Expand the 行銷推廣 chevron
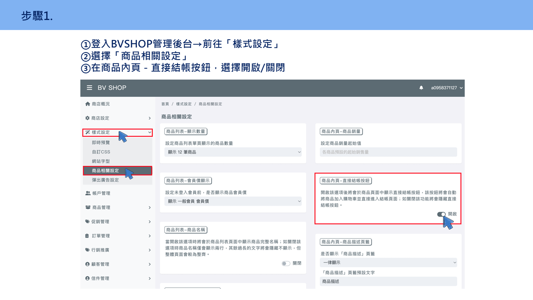Viewport: 533px width, 300px height. click(149, 250)
